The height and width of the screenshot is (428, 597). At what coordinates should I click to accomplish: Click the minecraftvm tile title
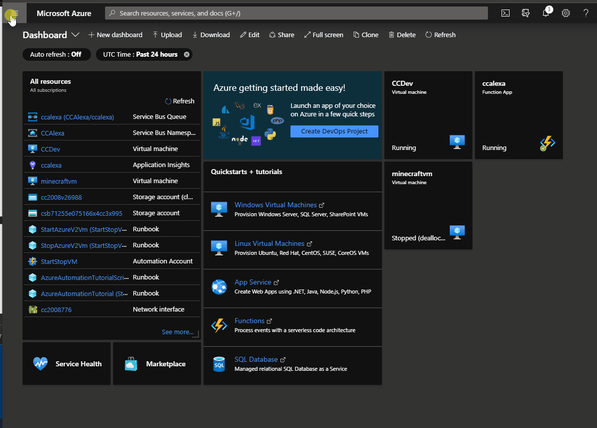click(x=412, y=174)
